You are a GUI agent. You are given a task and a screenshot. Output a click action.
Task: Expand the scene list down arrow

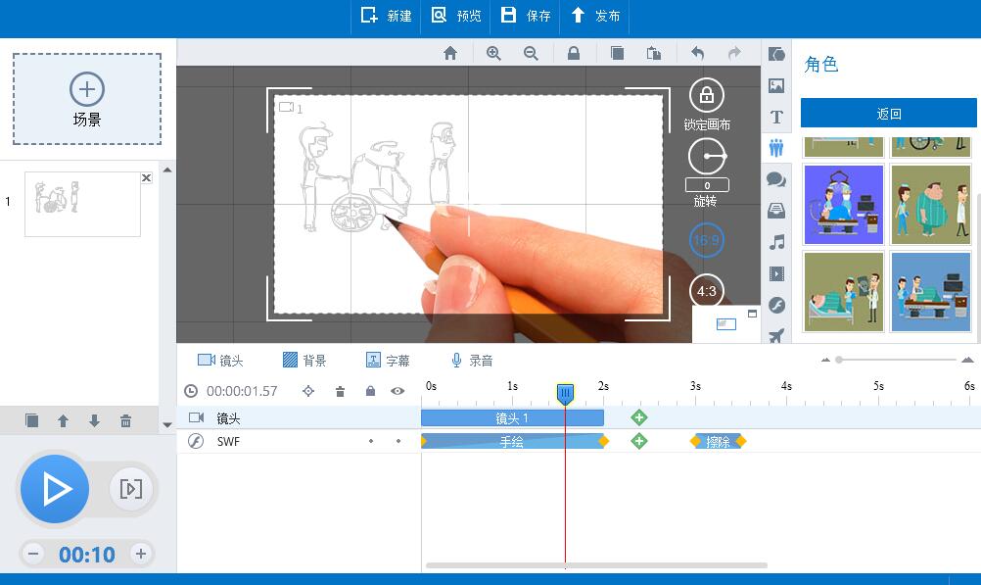click(x=166, y=424)
